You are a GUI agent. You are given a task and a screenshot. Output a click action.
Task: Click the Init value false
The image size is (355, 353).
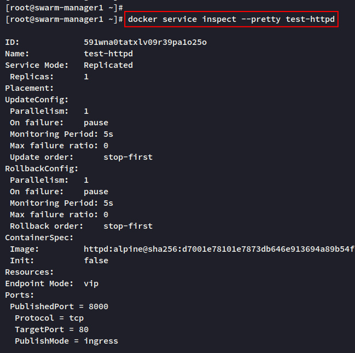click(96, 261)
